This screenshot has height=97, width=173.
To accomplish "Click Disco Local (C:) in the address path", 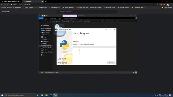I will (66, 21).
